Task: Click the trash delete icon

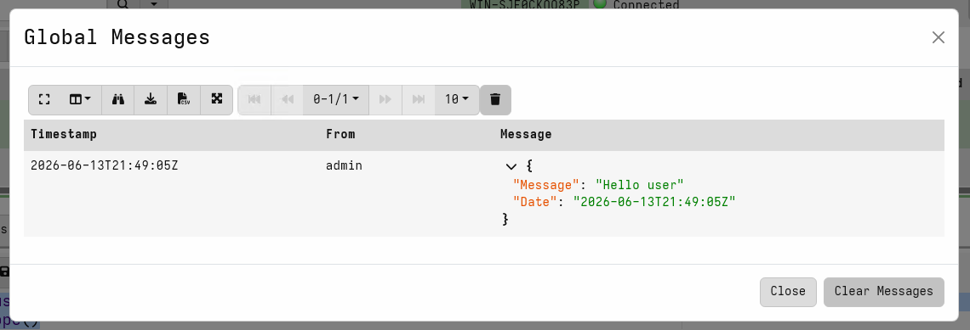Action: [x=495, y=99]
